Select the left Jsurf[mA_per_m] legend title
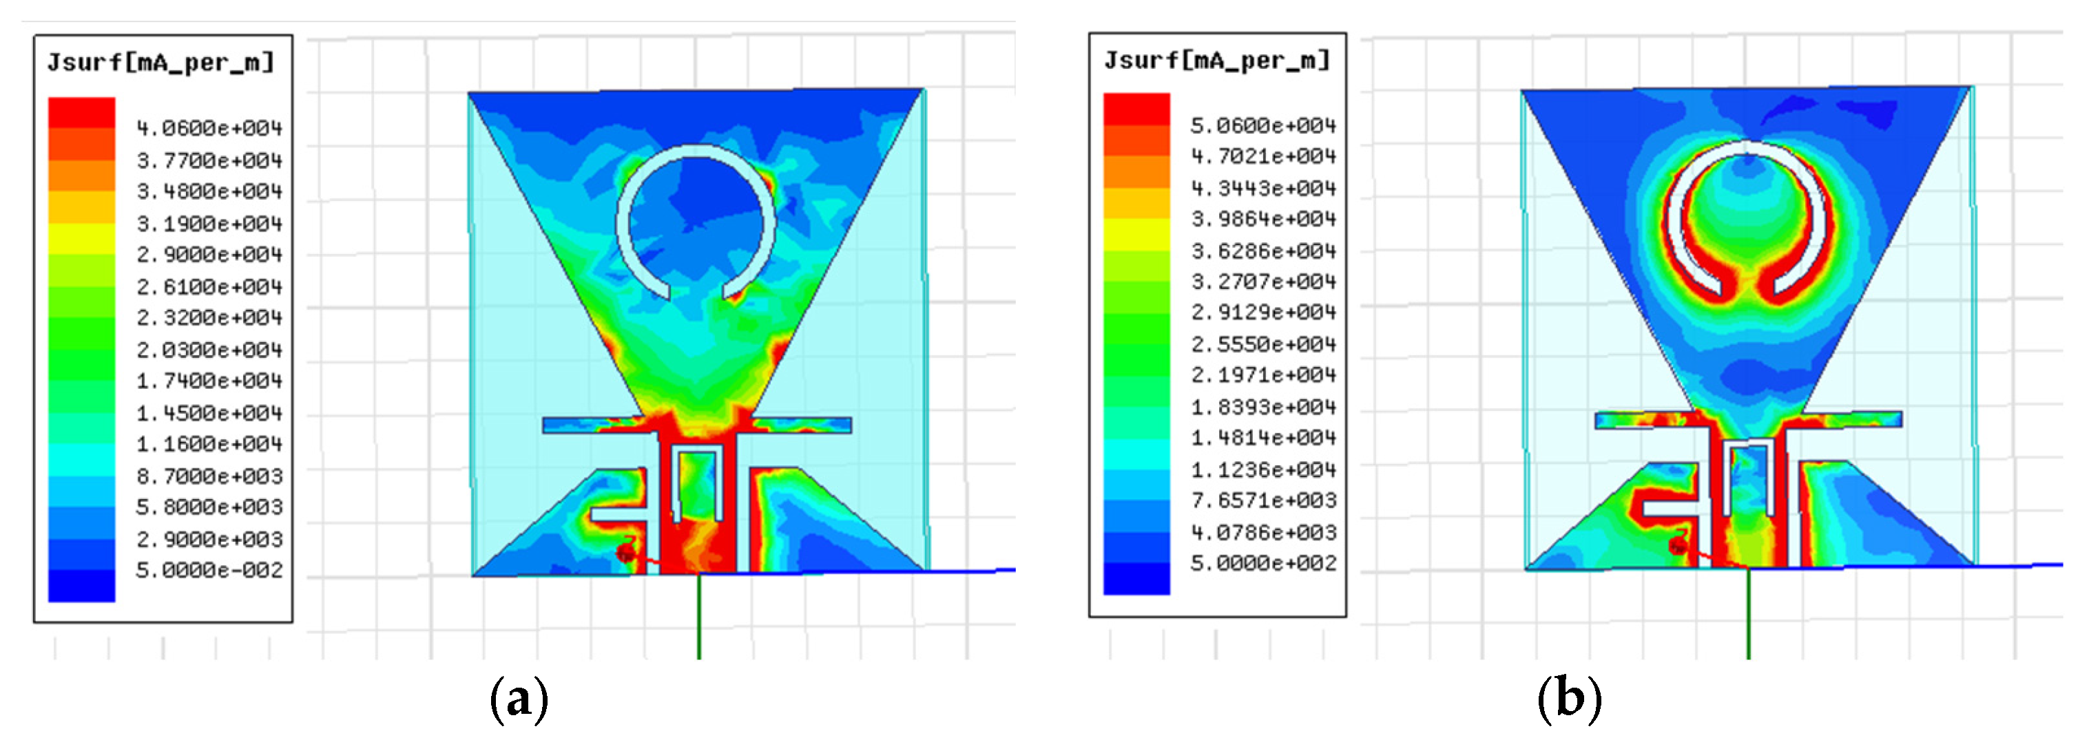The image size is (2100, 751). pos(160,63)
